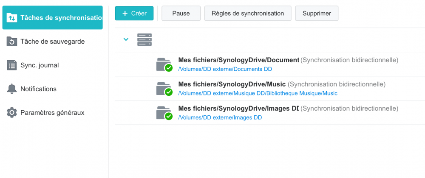This screenshot has height=178, width=425.
Task: Click the Documents sync task folder icon
Action: pyautogui.click(x=164, y=64)
